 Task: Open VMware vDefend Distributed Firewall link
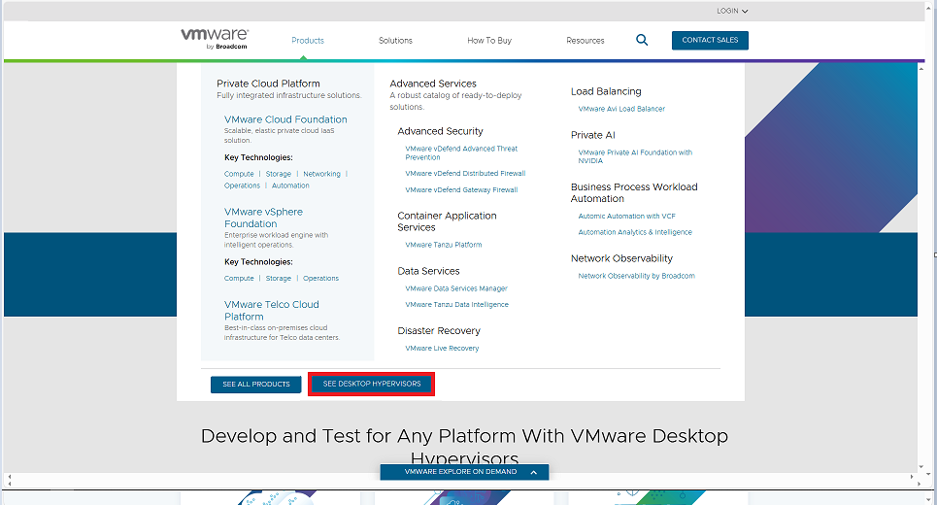point(465,173)
